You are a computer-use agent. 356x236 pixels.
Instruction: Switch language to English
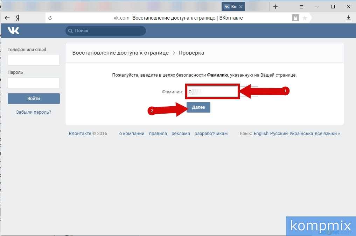tap(261, 133)
